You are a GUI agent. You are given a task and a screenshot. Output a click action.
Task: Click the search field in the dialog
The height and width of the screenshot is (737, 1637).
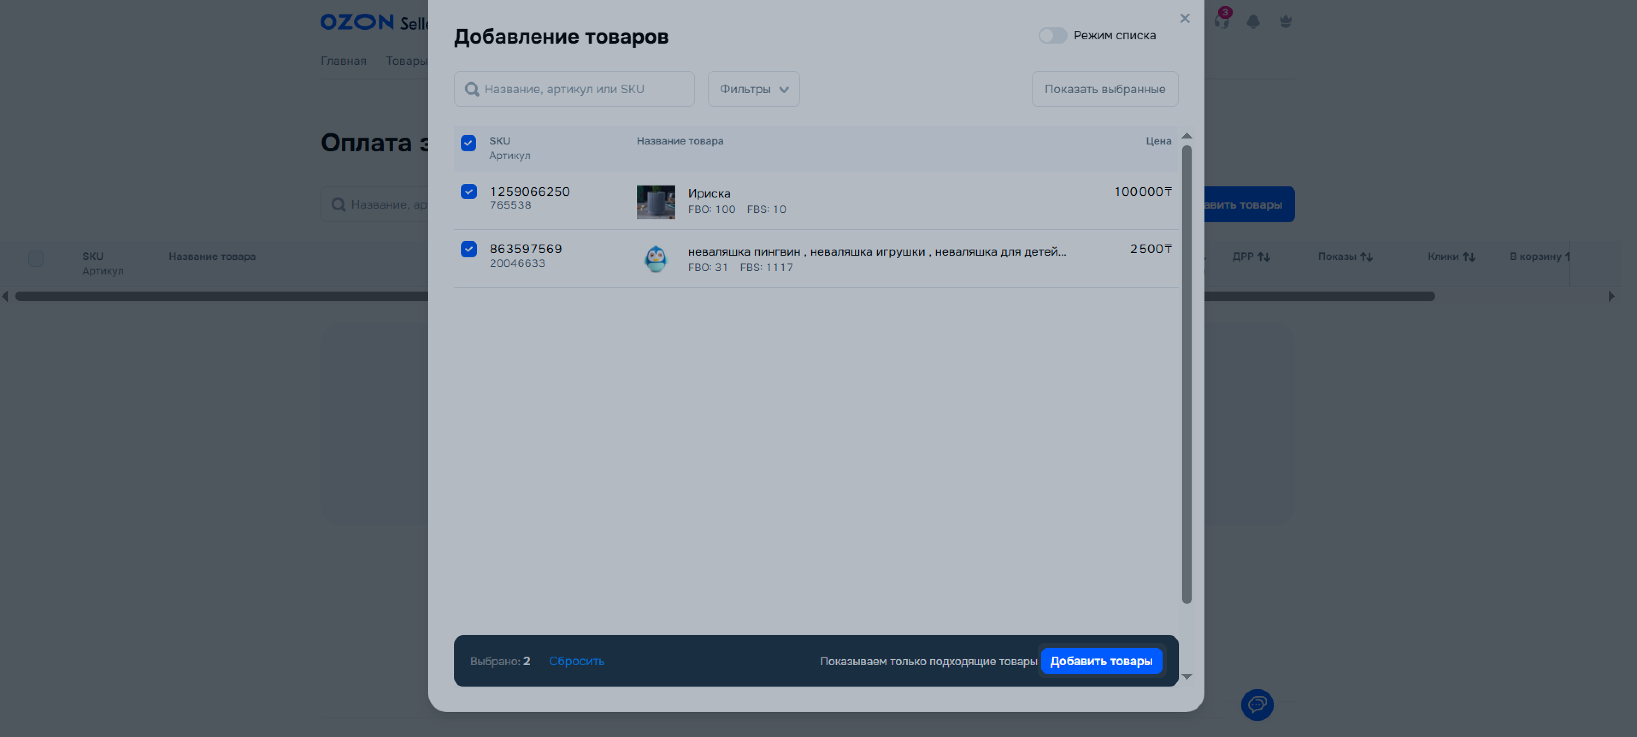[574, 89]
